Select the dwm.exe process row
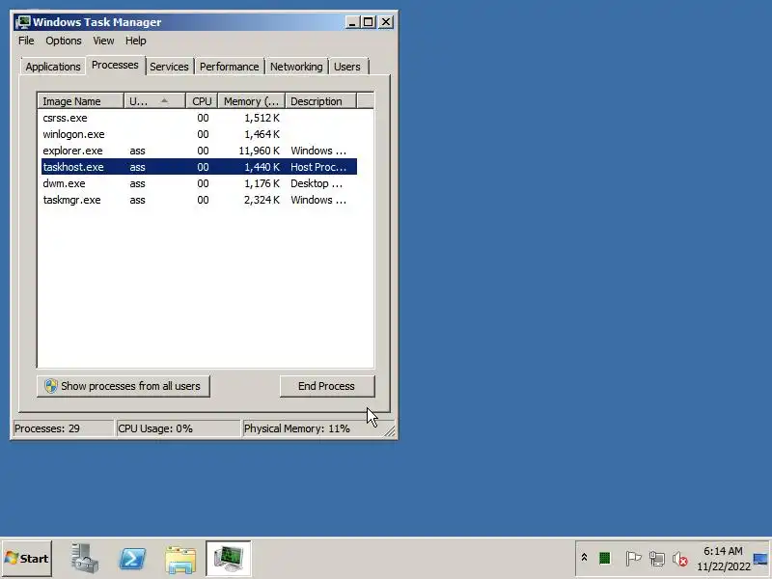The image size is (772, 579). (x=199, y=183)
